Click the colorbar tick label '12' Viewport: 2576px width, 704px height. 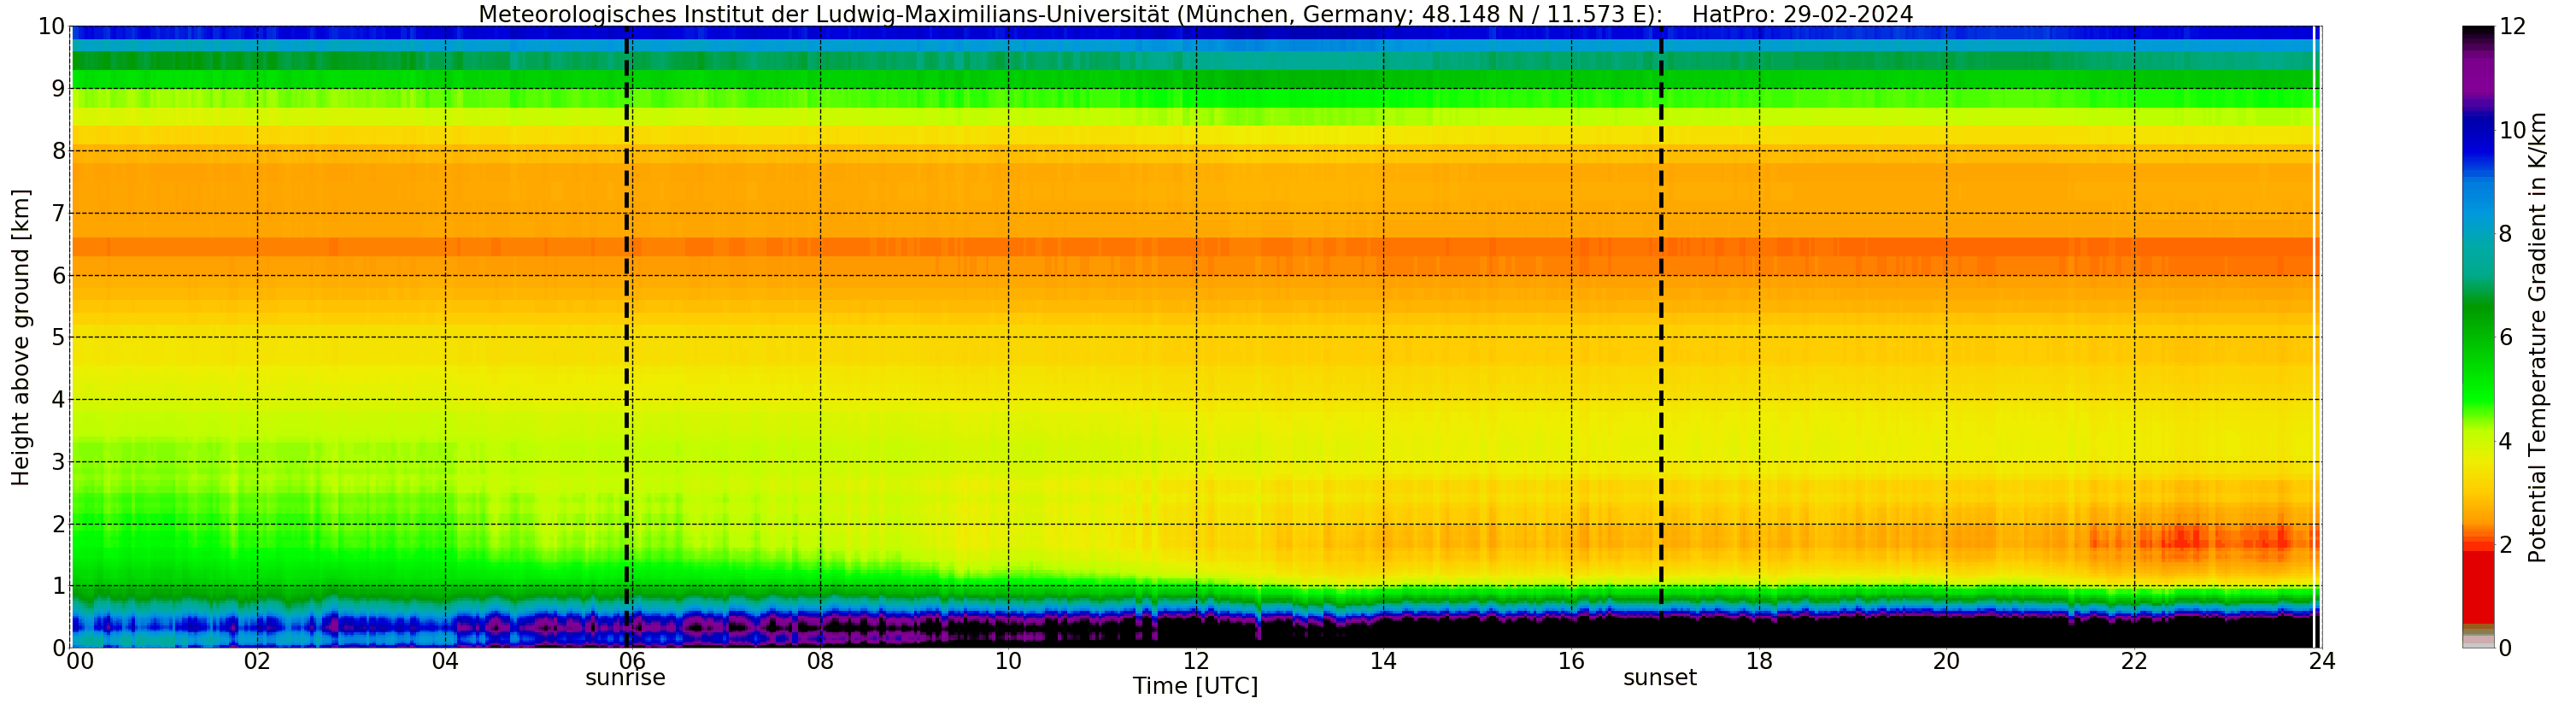click(2512, 27)
